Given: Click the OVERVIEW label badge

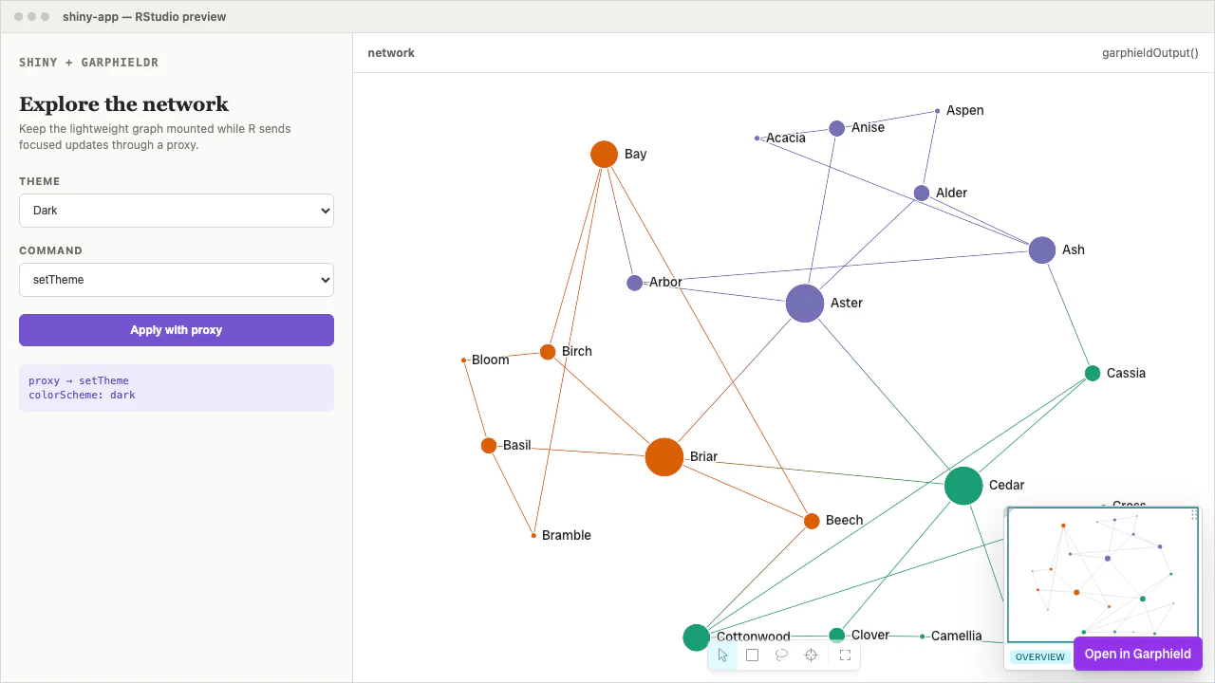Looking at the screenshot, I should [x=1039, y=656].
